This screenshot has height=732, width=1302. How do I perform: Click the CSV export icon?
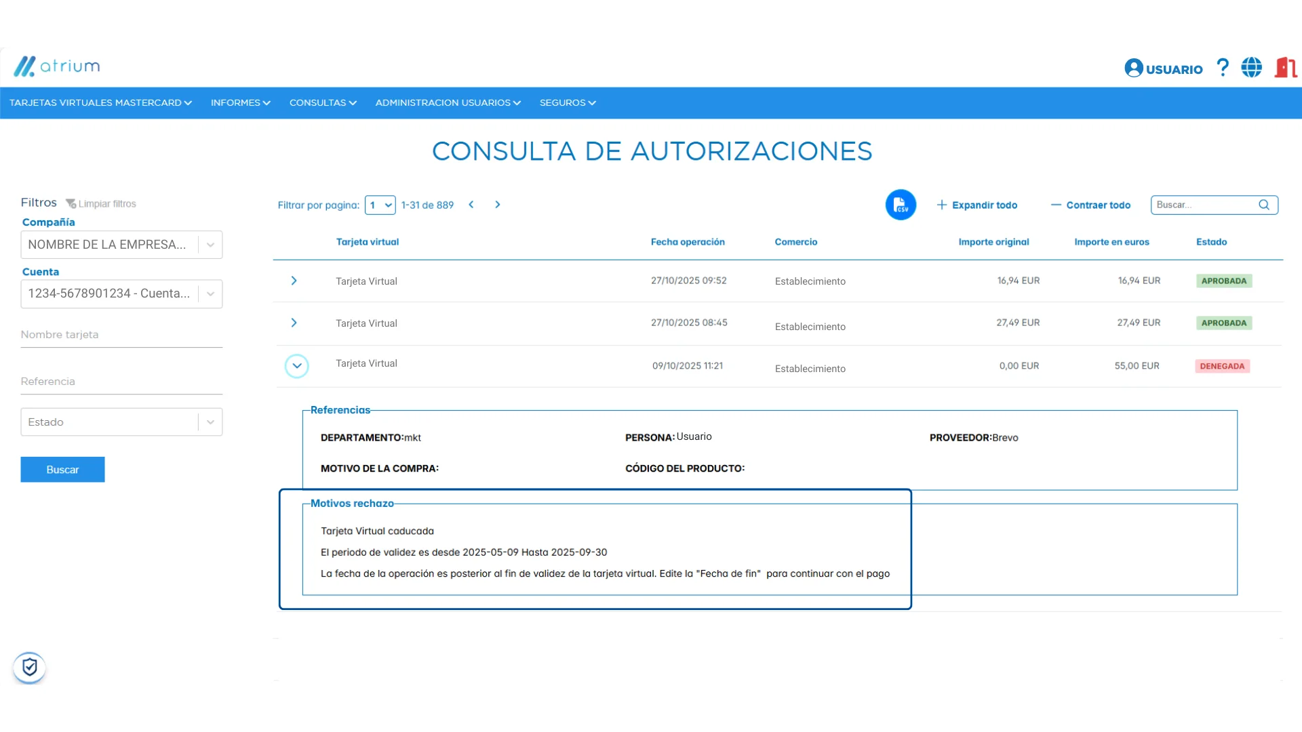pos(900,205)
